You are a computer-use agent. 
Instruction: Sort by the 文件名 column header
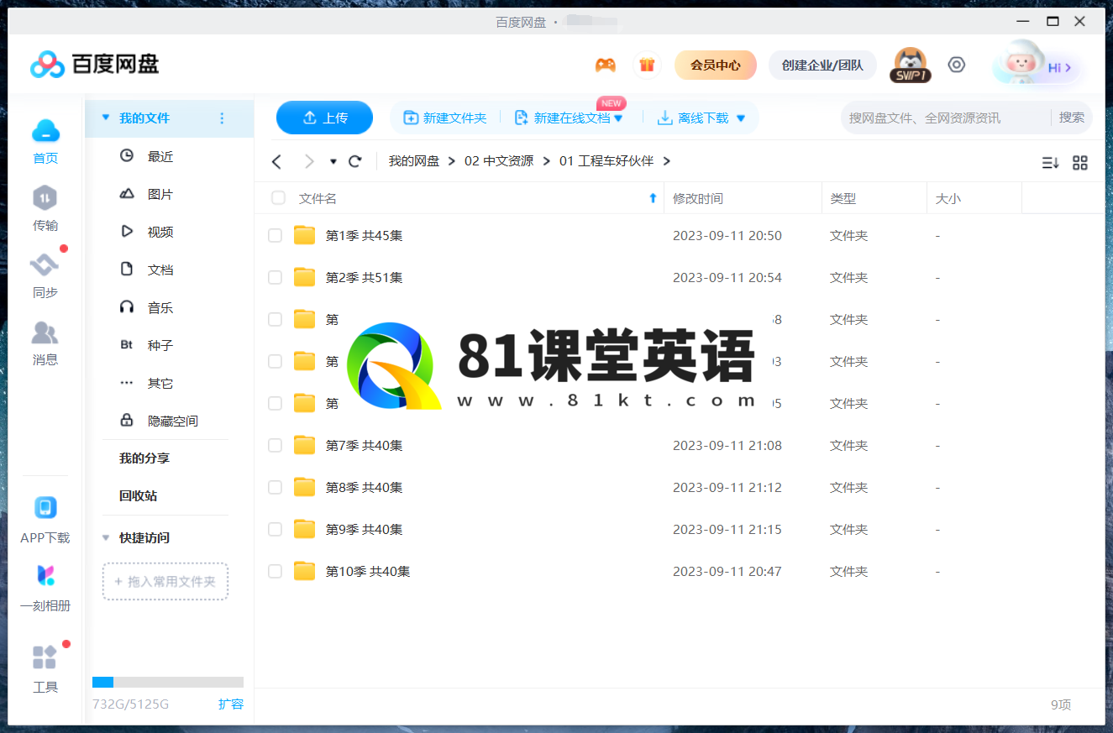[x=318, y=198]
